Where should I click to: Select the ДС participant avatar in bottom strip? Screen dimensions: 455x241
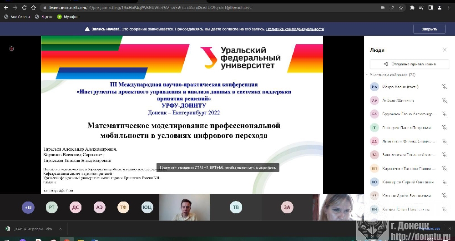(76, 207)
